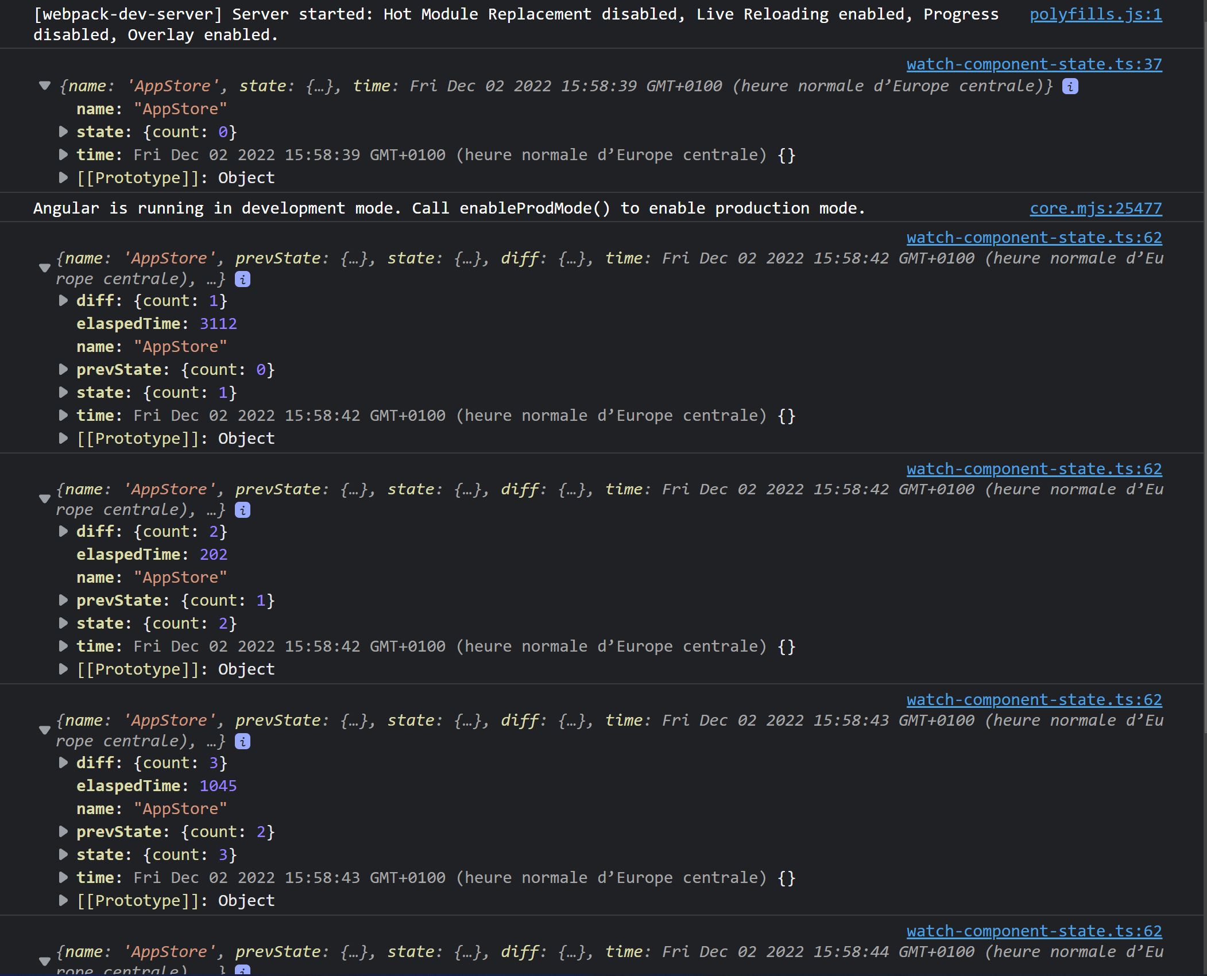Expand prevState: {count: 0}
1207x976 pixels.
click(x=63, y=370)
